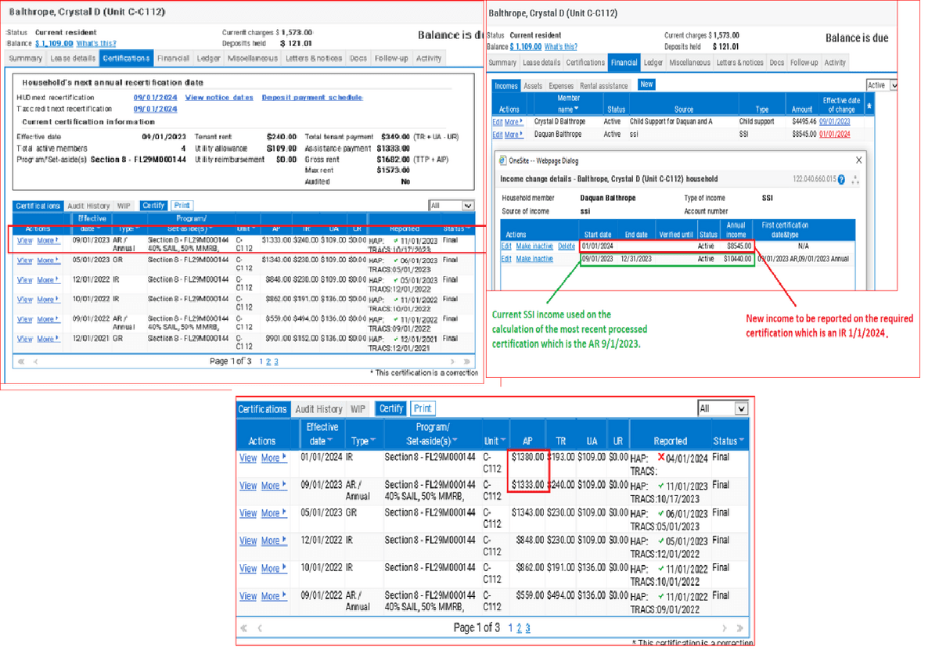This screenshot has height=672, width=939.
Task: Click the Internet Explorer icon on OneSite dialog title
Action: point(503,160)
